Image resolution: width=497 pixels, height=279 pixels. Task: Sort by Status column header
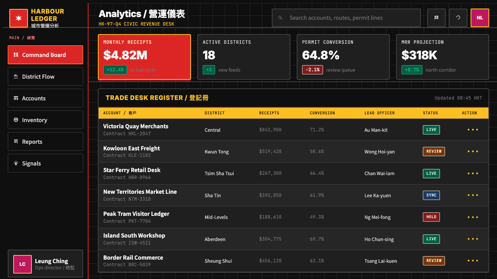pos(430,113)
